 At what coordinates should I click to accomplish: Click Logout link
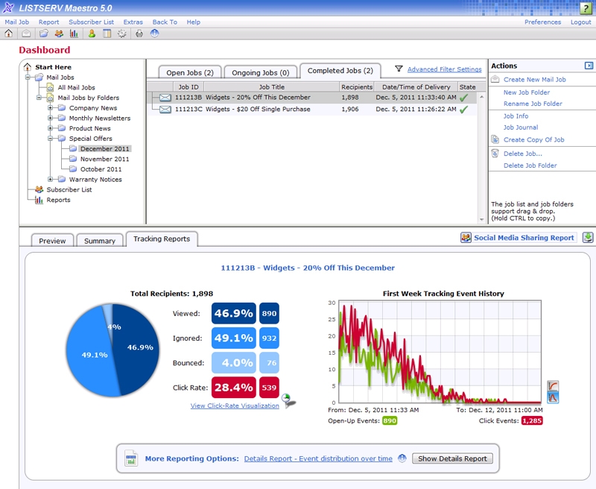coord(580,22)
